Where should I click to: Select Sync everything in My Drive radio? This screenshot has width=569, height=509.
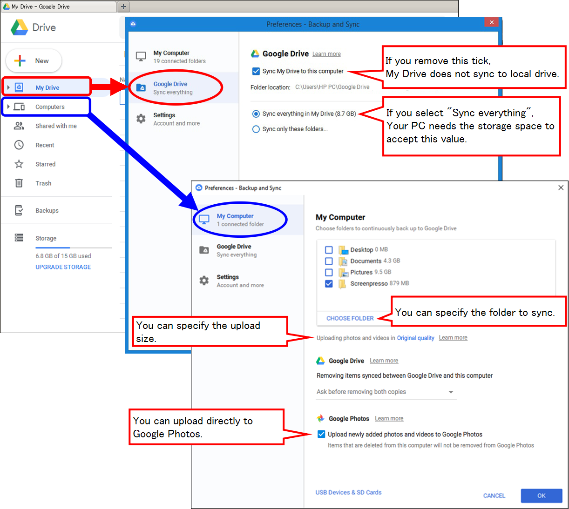click(x=256, y=114)
